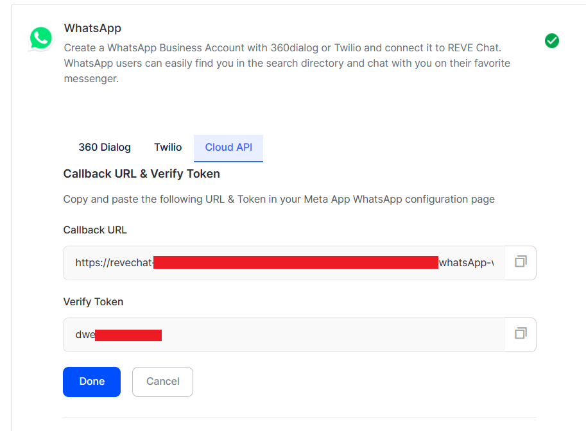The width and height of the screenshot is (586, 431).
Task: Copy the Callback URL with its copy icon
Action: 521,262
